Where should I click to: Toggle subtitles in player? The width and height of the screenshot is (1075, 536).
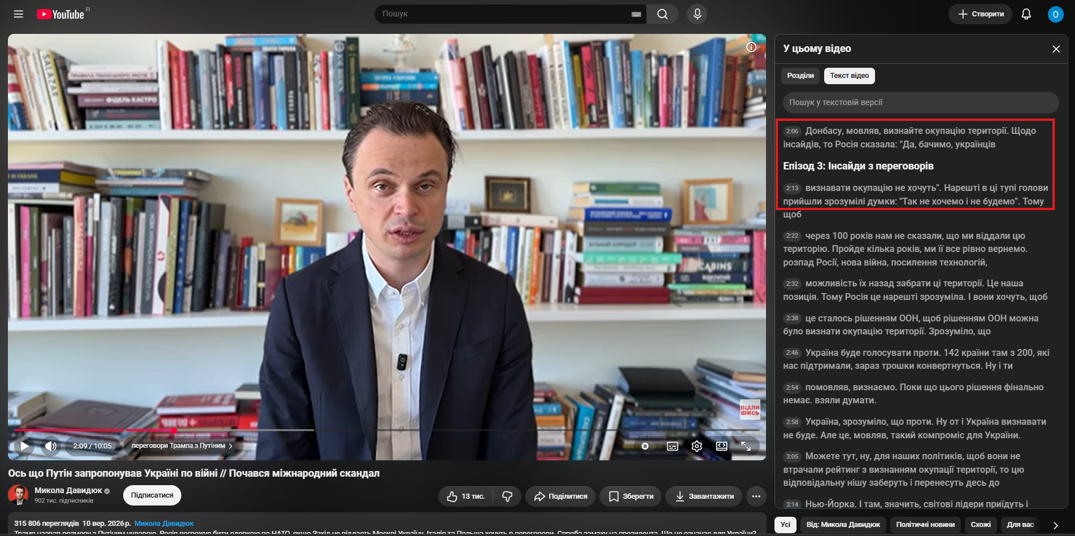tap(672, 446)
